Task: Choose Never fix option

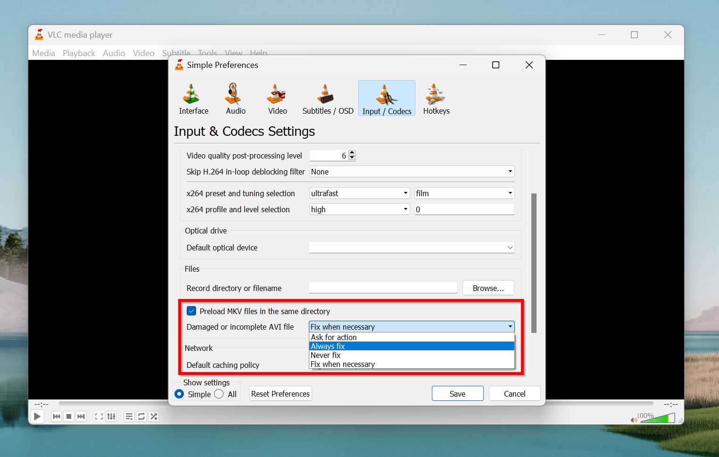Action: pyautogui.click(x=412, y=355)
